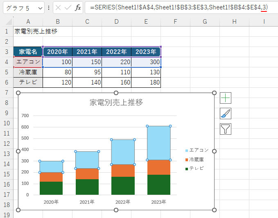Select row 3 header
The height and width of the screenshot is (218, 278).
point(7,52)
